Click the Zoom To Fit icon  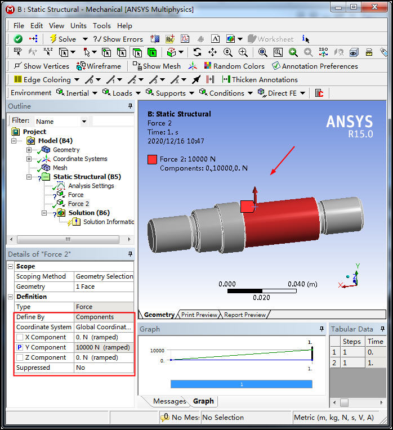click(262, 52)
